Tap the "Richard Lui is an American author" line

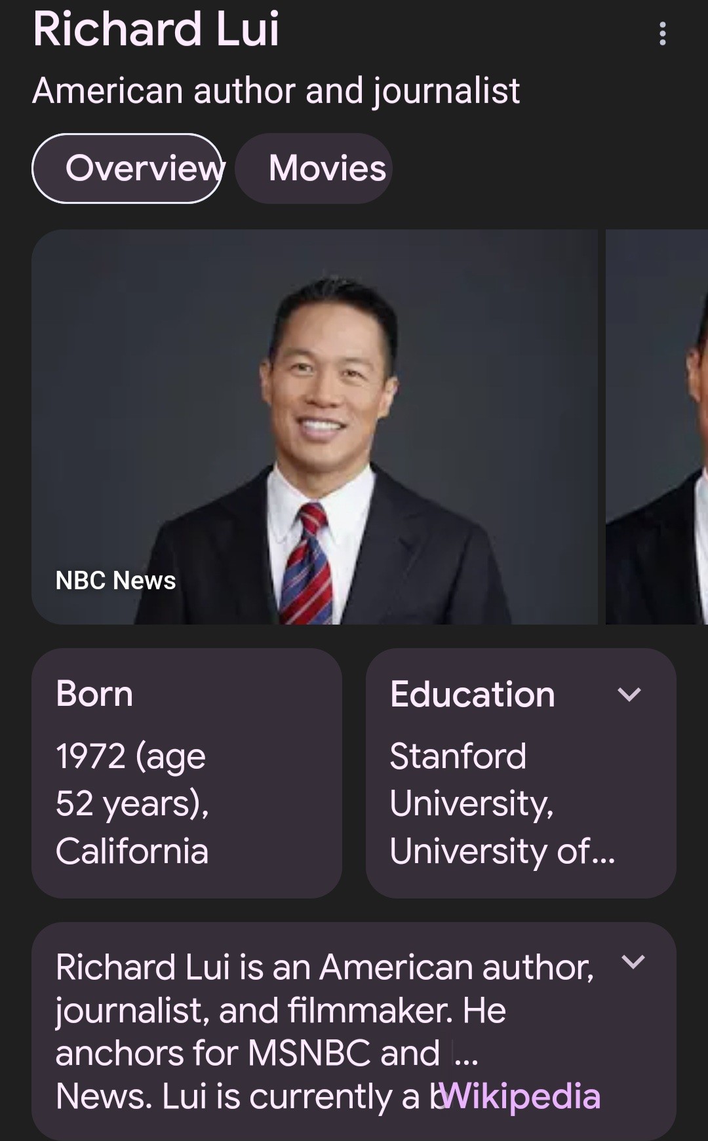pyautogui.click(x=324, y=967)
